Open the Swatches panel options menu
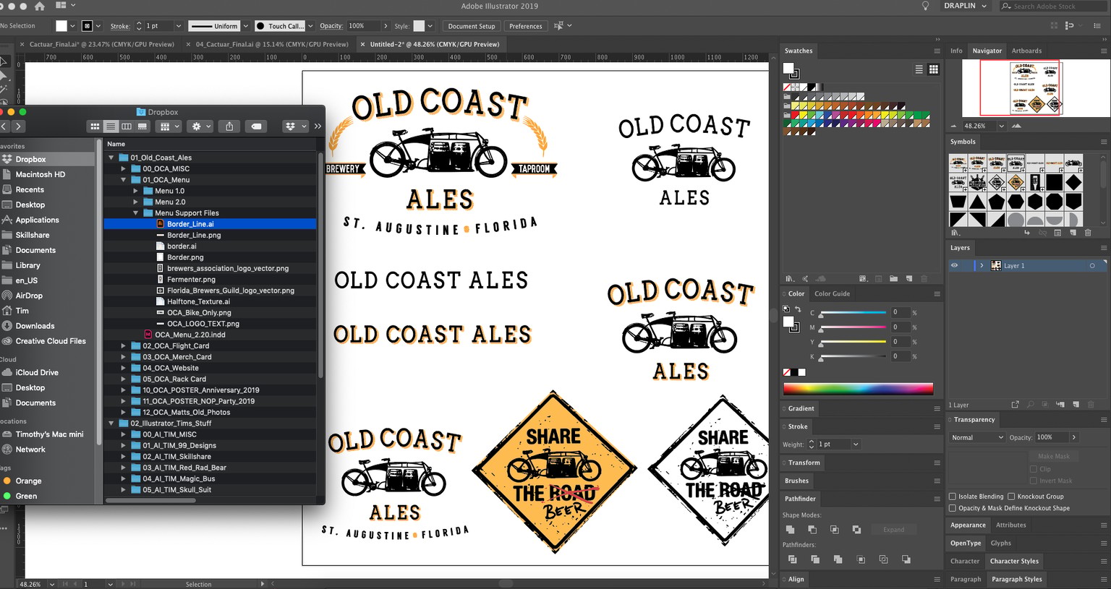This screenshot has width=1111, height=589. (x=937, y=51)
